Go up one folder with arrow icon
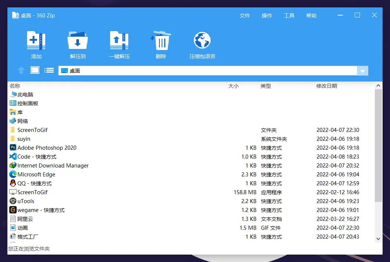390x262 pixels. [22, 70]
